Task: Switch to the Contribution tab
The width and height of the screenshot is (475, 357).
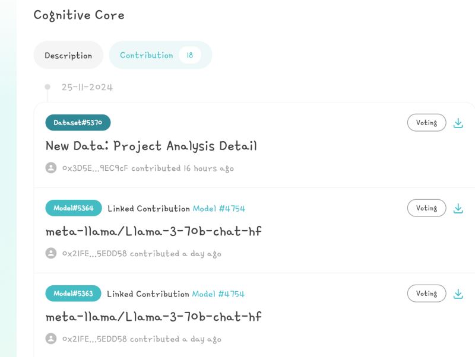Action: coord(147,55)
